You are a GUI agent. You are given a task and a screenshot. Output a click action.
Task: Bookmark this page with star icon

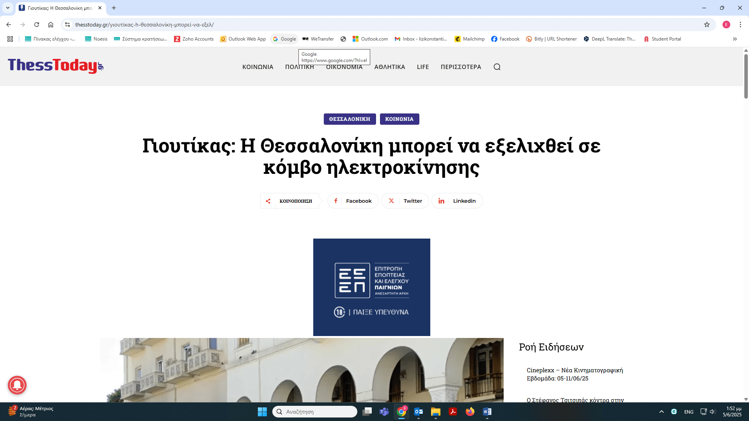coord(706,25)
